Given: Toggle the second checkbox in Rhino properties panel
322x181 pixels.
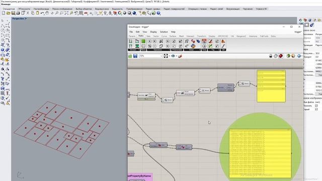Looking at the screenshot, I should tap(316, 110).
